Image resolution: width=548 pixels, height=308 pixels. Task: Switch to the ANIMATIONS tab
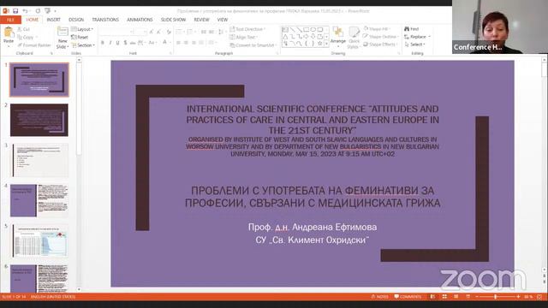click(140, 20)
